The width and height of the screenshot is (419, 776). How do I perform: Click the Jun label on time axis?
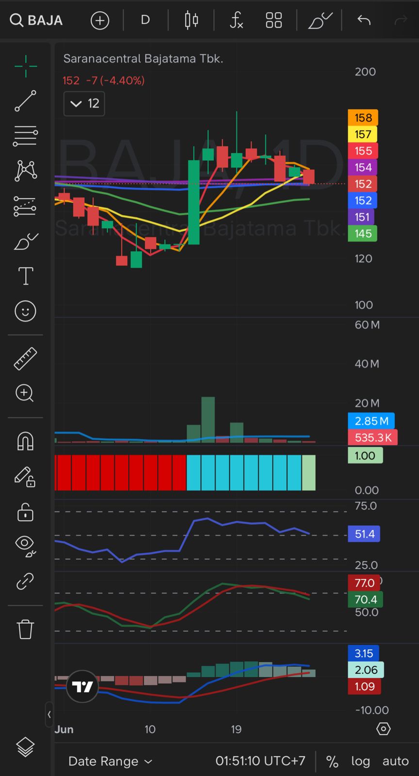[64, 729]
